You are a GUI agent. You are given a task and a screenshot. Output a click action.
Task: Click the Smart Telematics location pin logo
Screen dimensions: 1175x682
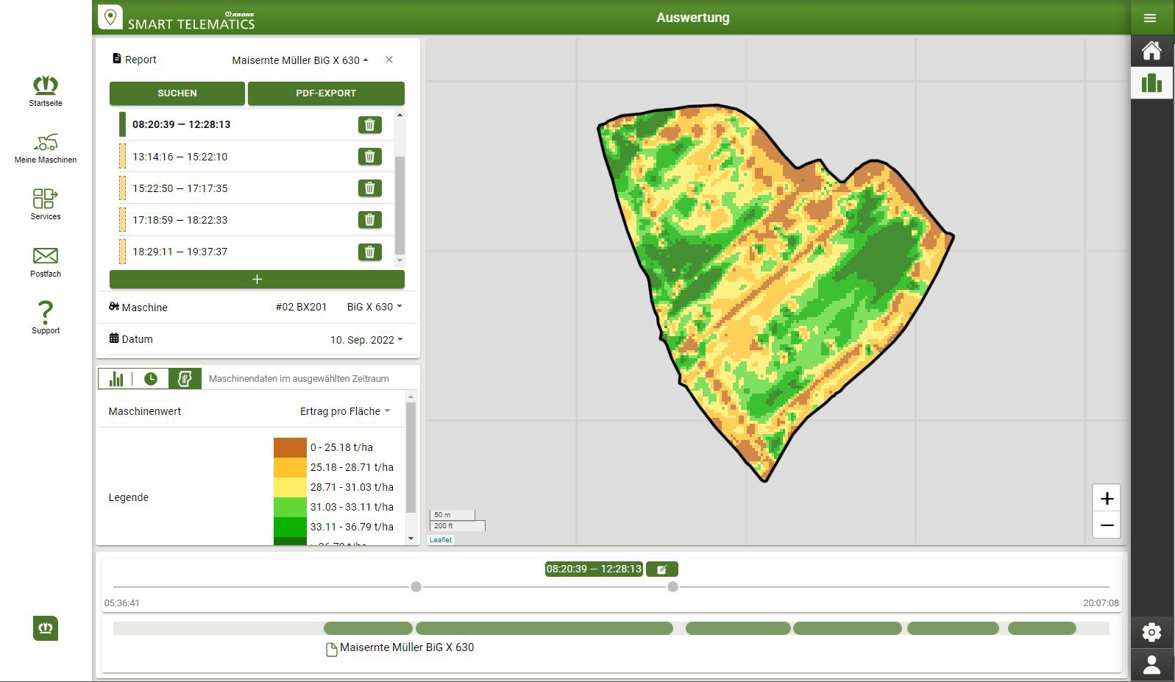click(x=110, y=17)
